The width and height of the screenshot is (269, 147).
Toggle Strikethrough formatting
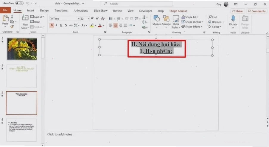tap(71, 25)
